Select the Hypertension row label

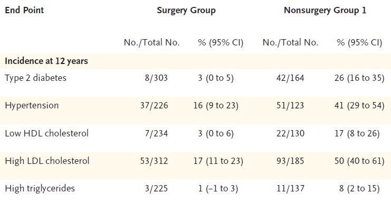coord(32,106)
